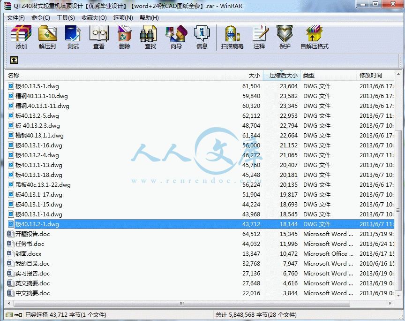Open the 命令(C) menu

click(x=41, y=17)
